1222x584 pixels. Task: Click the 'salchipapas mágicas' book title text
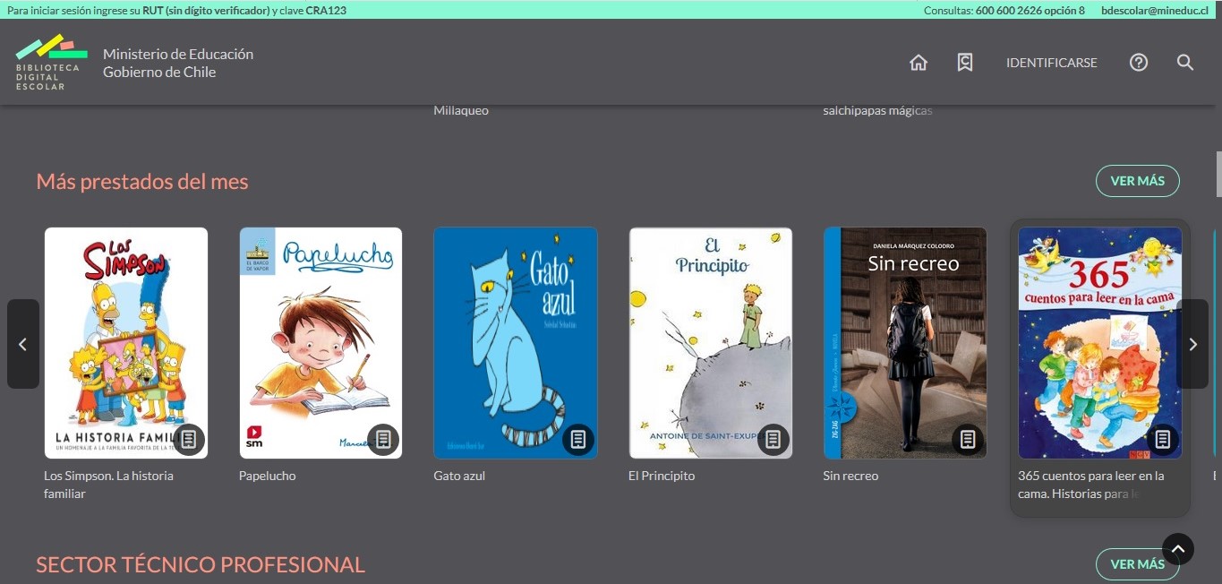pos(877,111)
